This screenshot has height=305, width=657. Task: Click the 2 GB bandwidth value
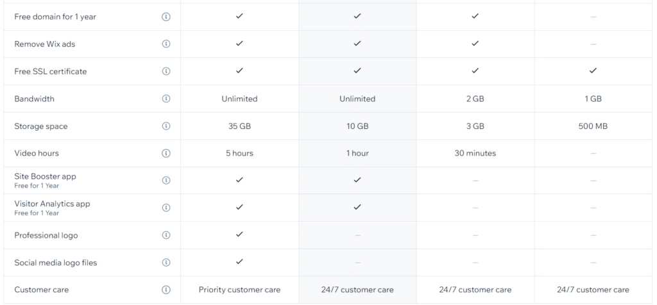click(475, 99)
